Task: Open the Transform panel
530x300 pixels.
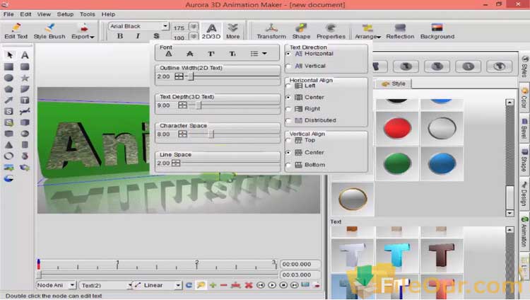Action: click(x=271, y=31)
